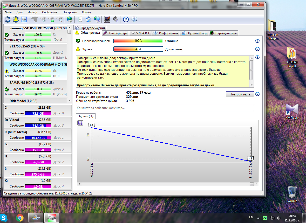Open Skype from the taskbar
Screen dimensions: 306x223
pos(4,218)
